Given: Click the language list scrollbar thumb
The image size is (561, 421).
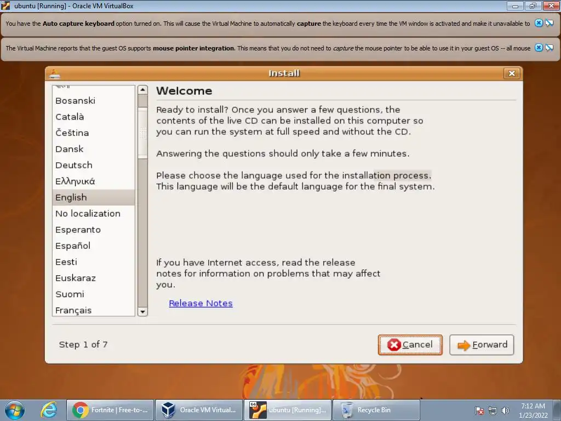Looking at the screenshot, I should 143,133.
